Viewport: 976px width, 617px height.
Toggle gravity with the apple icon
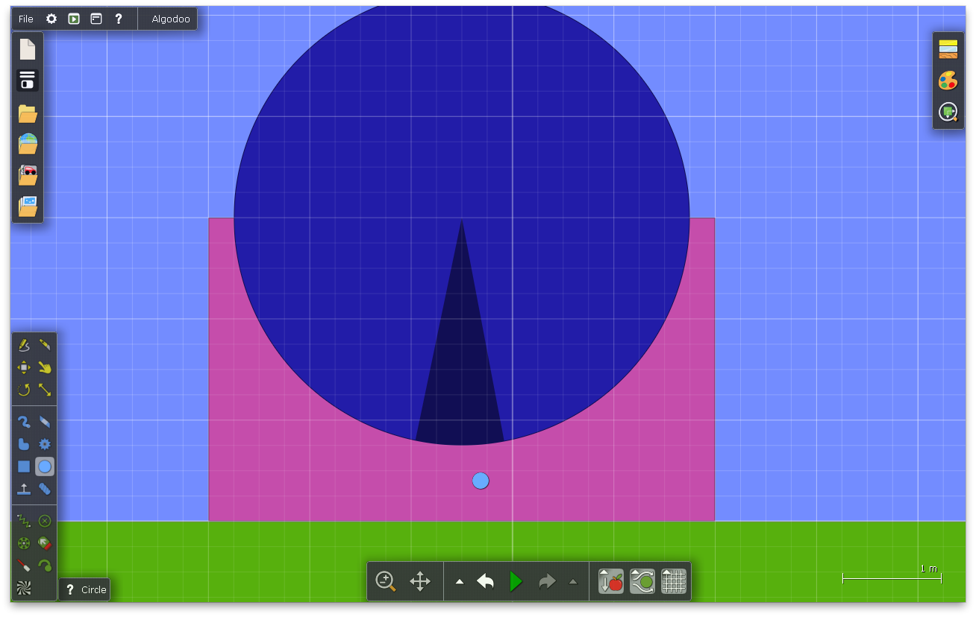click(x=610, y=581)
